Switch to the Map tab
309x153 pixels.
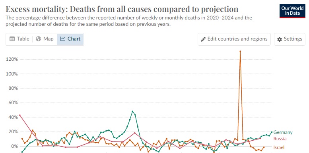[x=45, y=39]
